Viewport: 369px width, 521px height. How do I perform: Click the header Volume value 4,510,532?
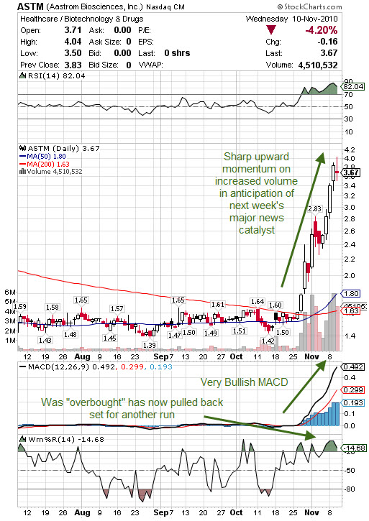pyautogui.click(x=318, y=65)
